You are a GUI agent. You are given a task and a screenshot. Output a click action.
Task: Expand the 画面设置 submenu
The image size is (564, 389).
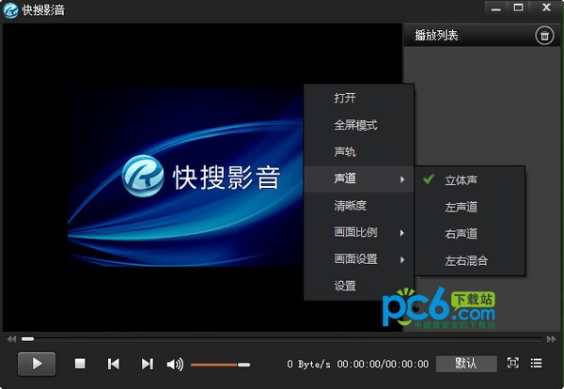358,259
